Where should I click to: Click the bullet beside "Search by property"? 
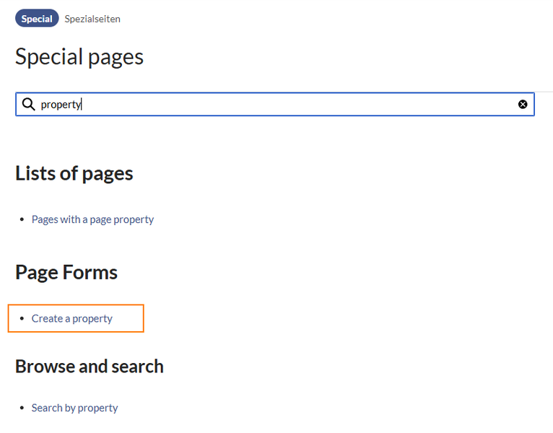22,408
